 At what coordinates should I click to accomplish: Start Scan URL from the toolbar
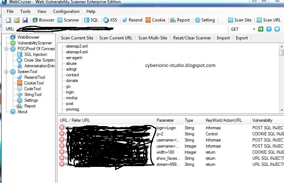[x=269, y=20]
